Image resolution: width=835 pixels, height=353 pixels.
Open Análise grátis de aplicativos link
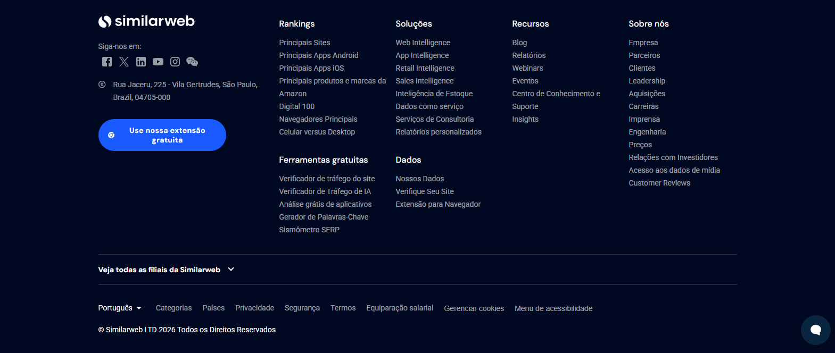325,204
